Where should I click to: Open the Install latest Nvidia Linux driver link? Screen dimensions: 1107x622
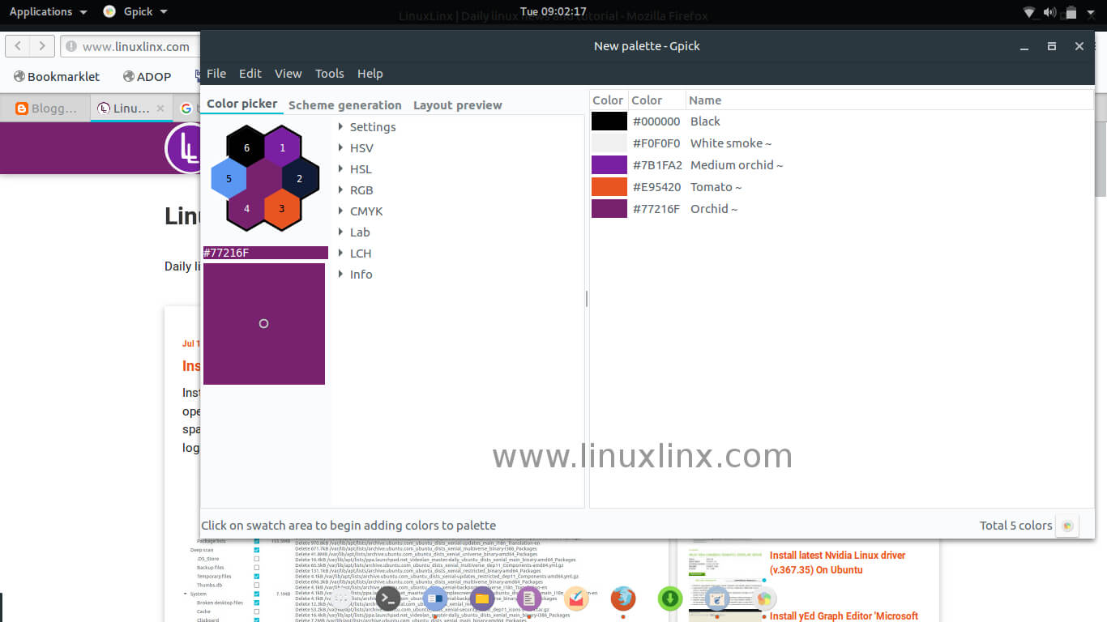[837, 562]
